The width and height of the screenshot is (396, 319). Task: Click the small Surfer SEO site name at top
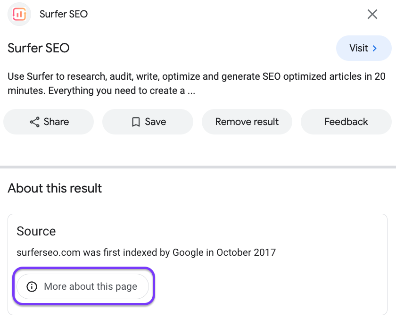click(64, 14)
